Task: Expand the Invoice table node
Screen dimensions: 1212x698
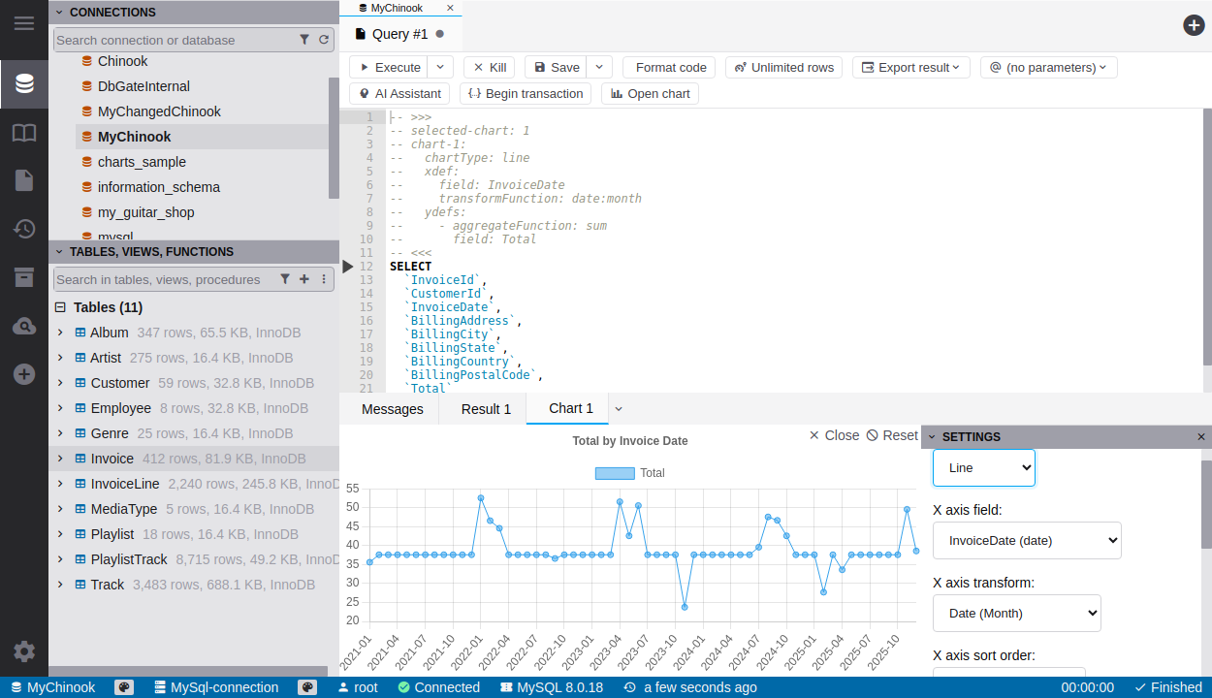Action: 60,459
